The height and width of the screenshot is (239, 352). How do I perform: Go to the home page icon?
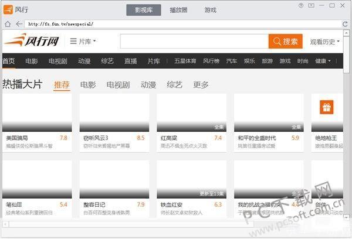pos(8,24)
